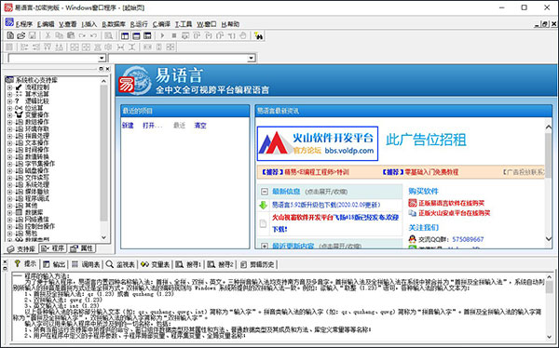Click the binoculars search icon in toolbar
The height and width of the screenshot is (348, 559).
259,35
